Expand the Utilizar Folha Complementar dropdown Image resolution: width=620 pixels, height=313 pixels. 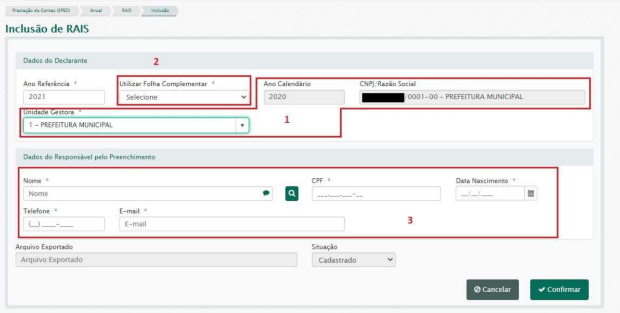184,97
